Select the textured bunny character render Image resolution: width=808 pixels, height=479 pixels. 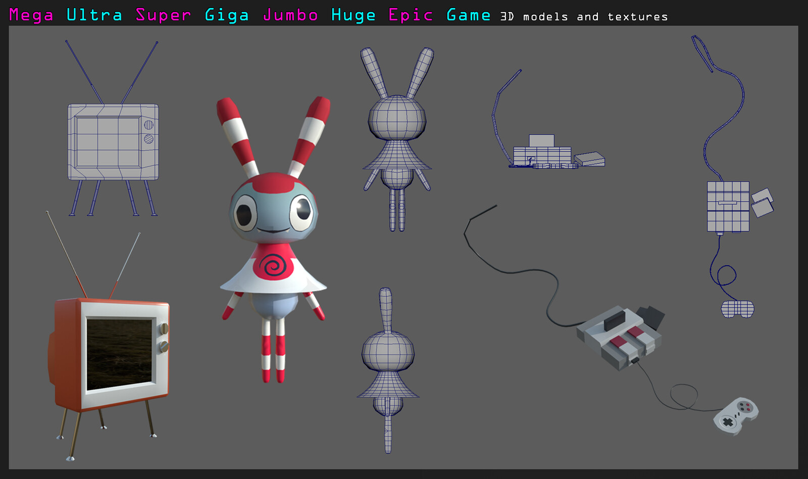273,239
